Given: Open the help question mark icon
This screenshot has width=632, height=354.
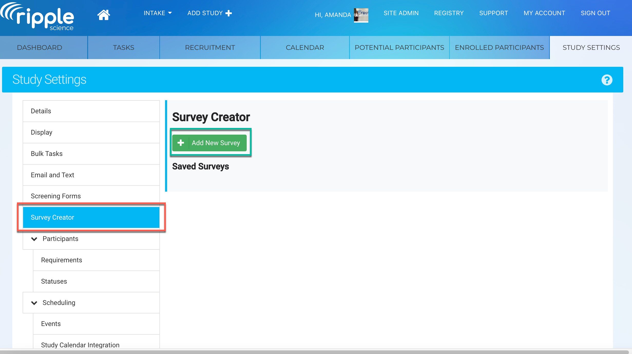Looking at the screenshot, I should click(x=607, y=80).
